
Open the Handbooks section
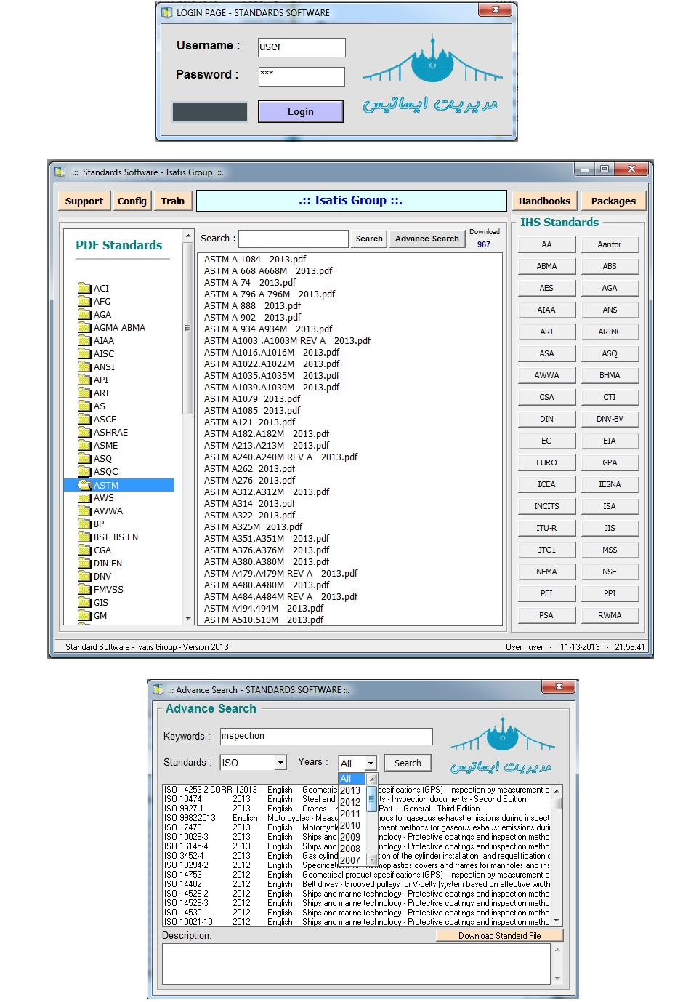(x=544, y=201)
